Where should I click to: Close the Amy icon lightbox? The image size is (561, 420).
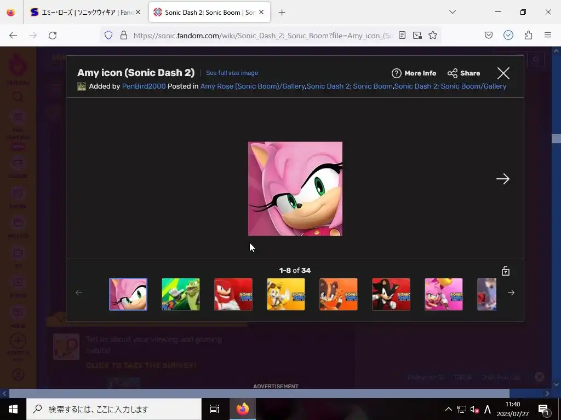pyautogui.click(x=503, y=73)
